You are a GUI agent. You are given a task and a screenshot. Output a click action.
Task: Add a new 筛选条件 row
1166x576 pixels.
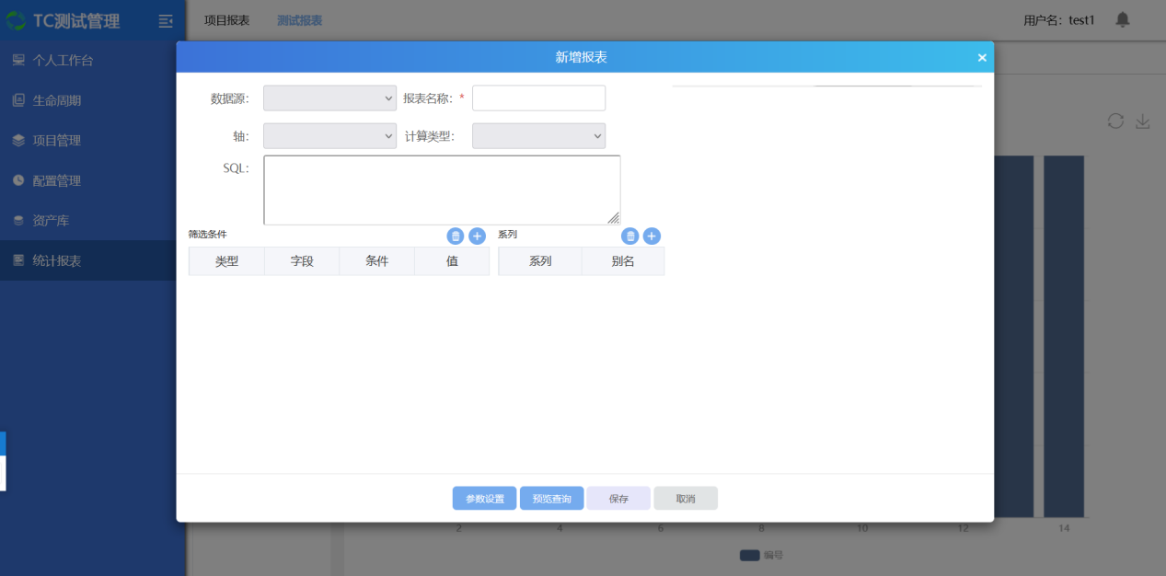pos(477,236)
